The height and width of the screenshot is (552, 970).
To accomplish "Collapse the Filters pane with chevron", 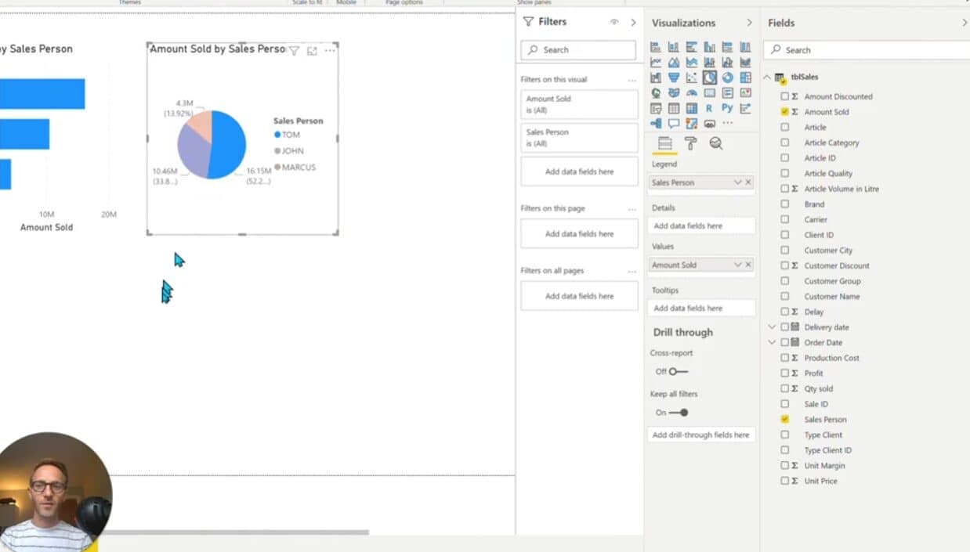I will pyautogui.click(x=633, y=22).
